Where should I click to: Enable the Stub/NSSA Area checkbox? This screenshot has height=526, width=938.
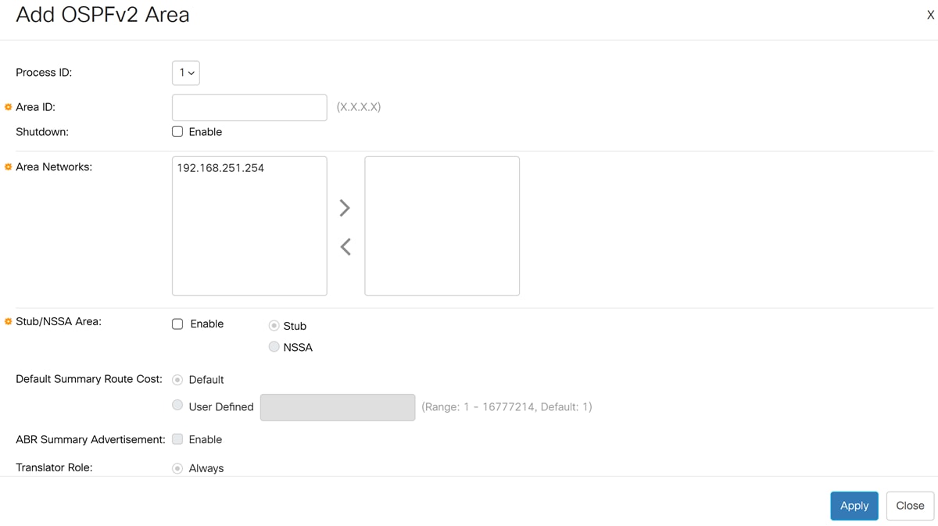pyautogui.click(x=177, y=324)
